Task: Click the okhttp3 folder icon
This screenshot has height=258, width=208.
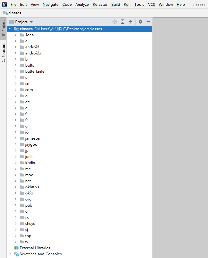Action: [x=22, y=187]
